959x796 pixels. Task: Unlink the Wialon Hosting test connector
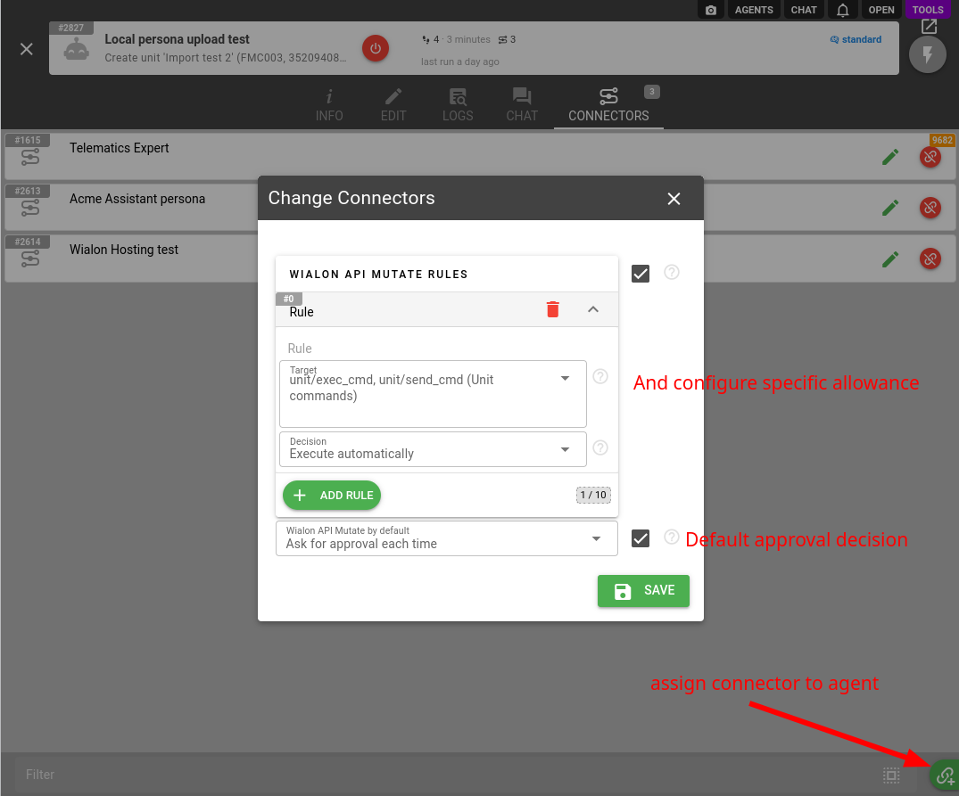coord(930,259)
